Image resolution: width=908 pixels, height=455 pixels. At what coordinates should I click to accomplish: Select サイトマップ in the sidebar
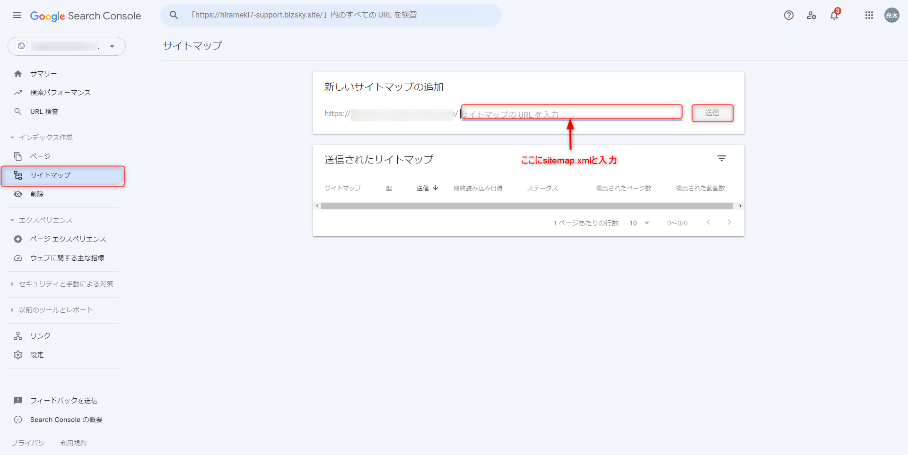(x=63, y=175)
